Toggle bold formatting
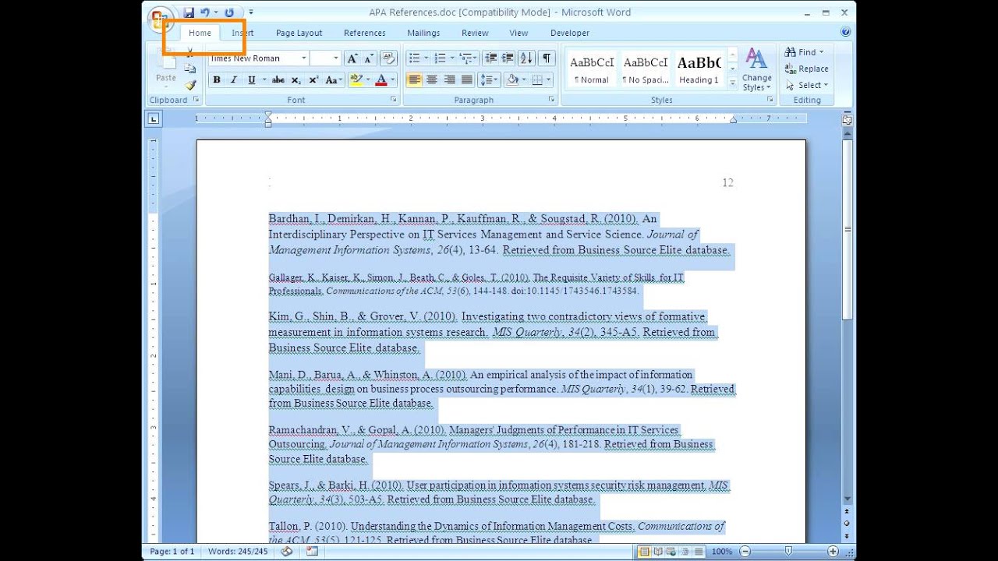This screenshot has height=561, width=998. (x=217, y=80)
